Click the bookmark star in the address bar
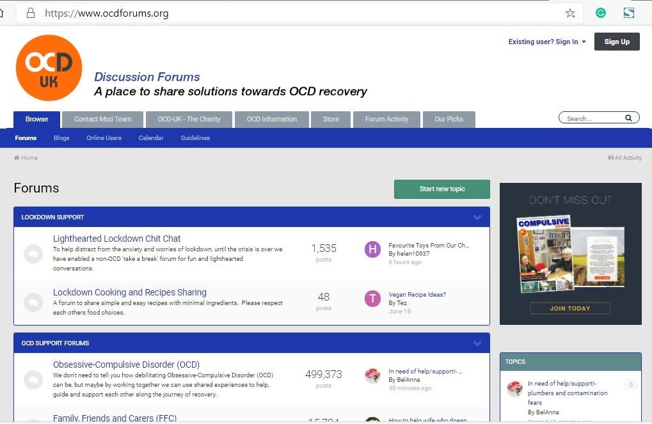The height and width of the screenshot is (424, 652). click(570, 12)
